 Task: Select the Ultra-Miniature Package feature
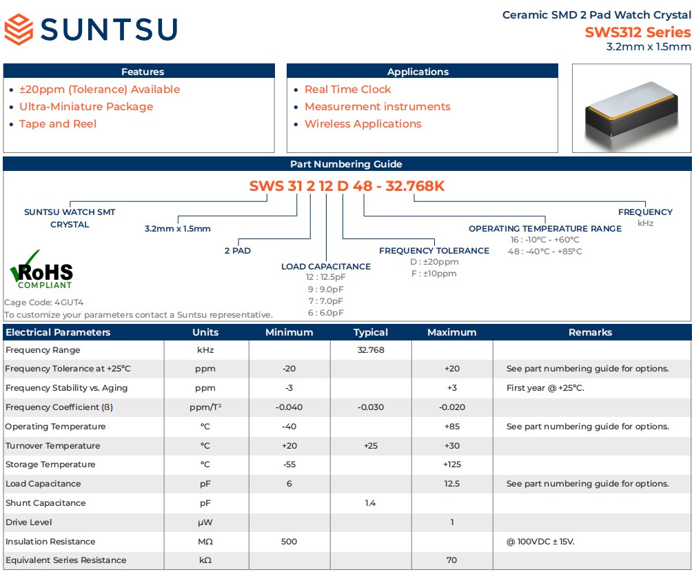[86, 107]
